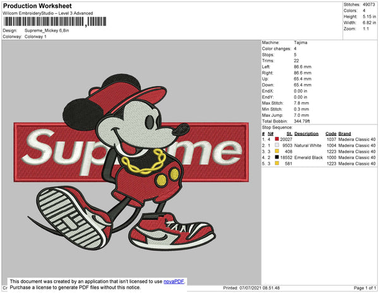
Task: Click the Width value 6.82 in
Action: pos(369,23)
